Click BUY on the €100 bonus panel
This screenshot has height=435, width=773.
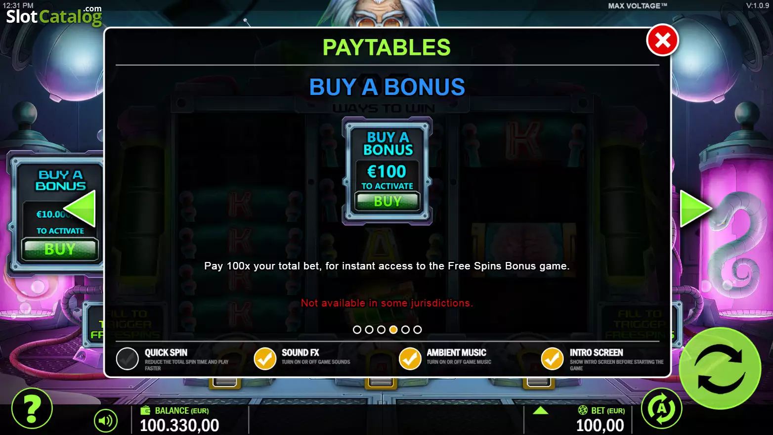(388, 201)
